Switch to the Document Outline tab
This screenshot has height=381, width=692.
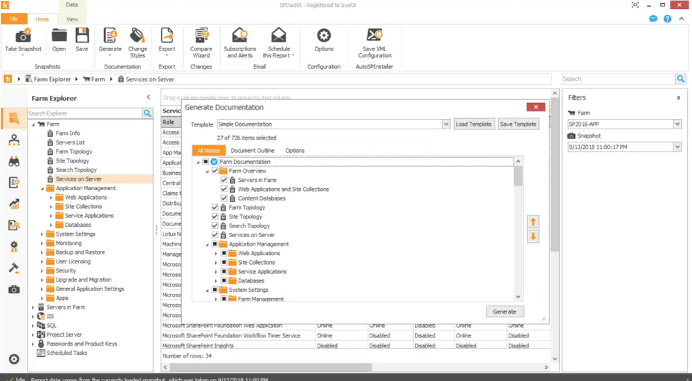pyautogui.click(x=253, y=150)
